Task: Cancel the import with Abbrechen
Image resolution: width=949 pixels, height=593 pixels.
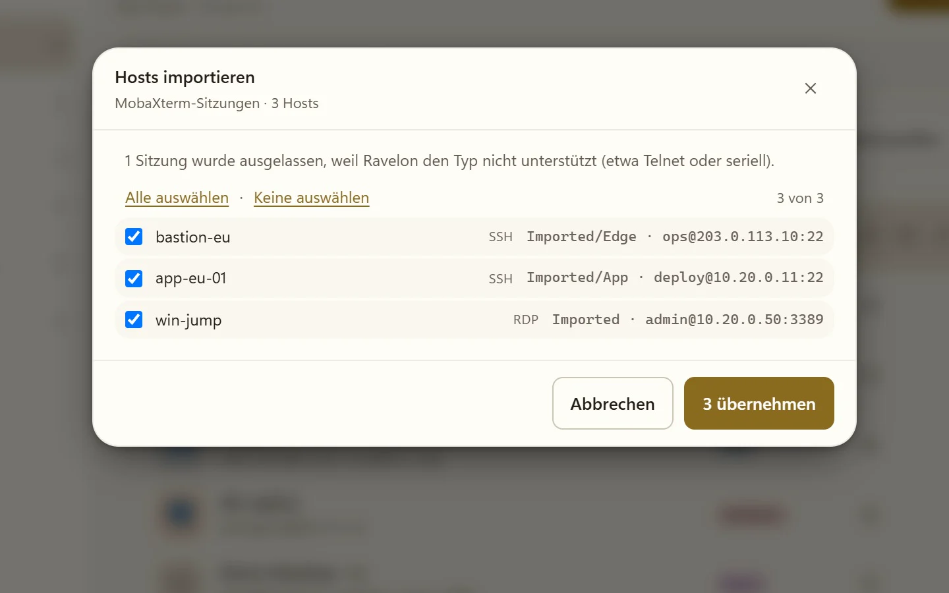Action: (x=612, y=403)
